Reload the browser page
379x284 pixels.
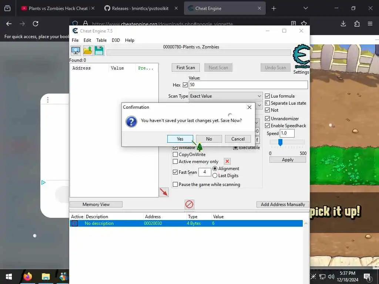tap(36, 24)
